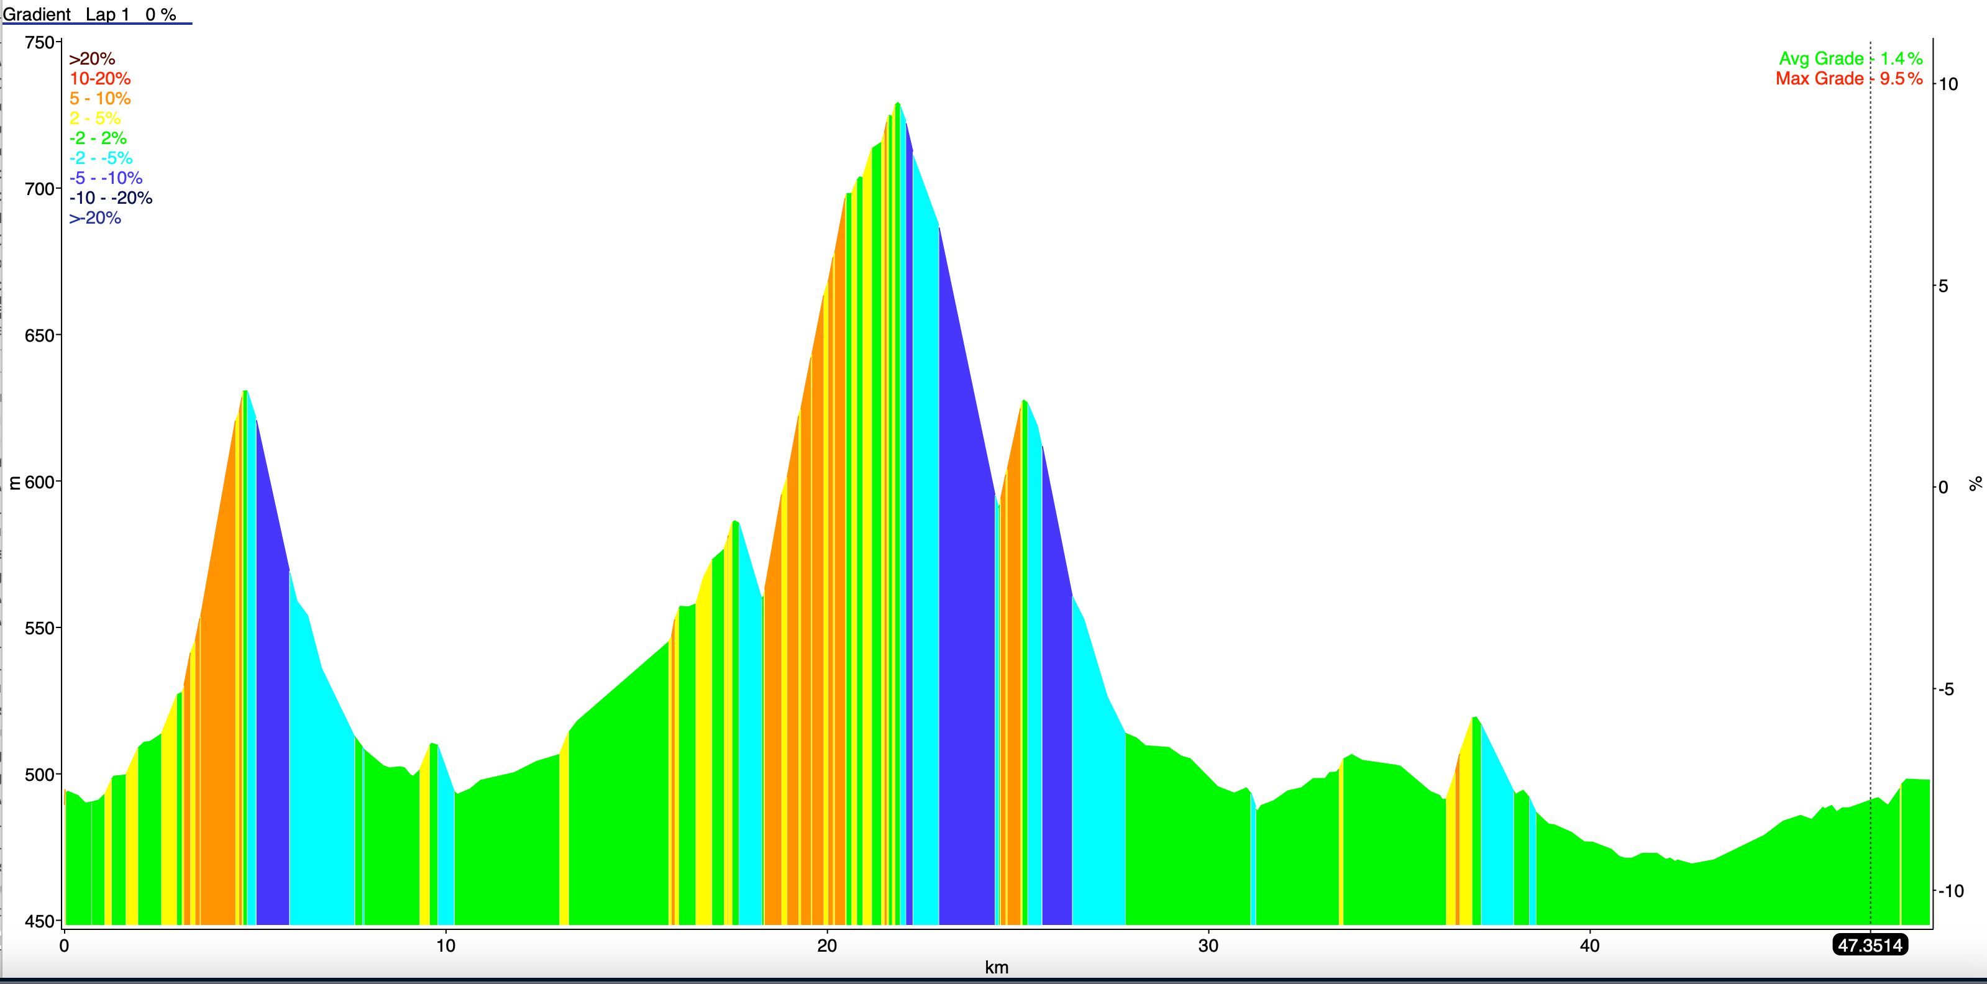Image resolution: width=1987 pixels, height=984 pixels.
Task: Click the -10 - -20% navy legend entry
Action: point(111,198)
